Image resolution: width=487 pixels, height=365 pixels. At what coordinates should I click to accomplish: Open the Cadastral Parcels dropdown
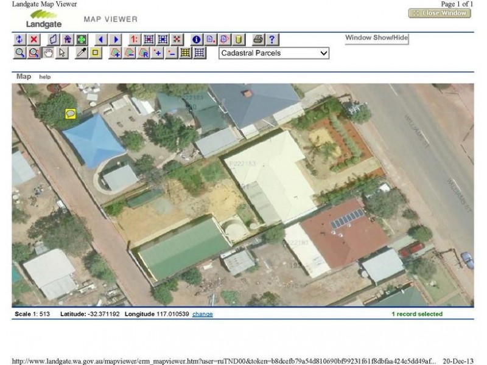pos(273,54)
